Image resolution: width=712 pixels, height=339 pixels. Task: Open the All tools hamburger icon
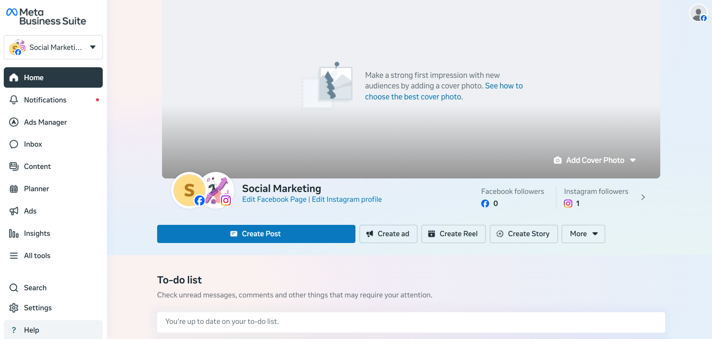[14, 255]
